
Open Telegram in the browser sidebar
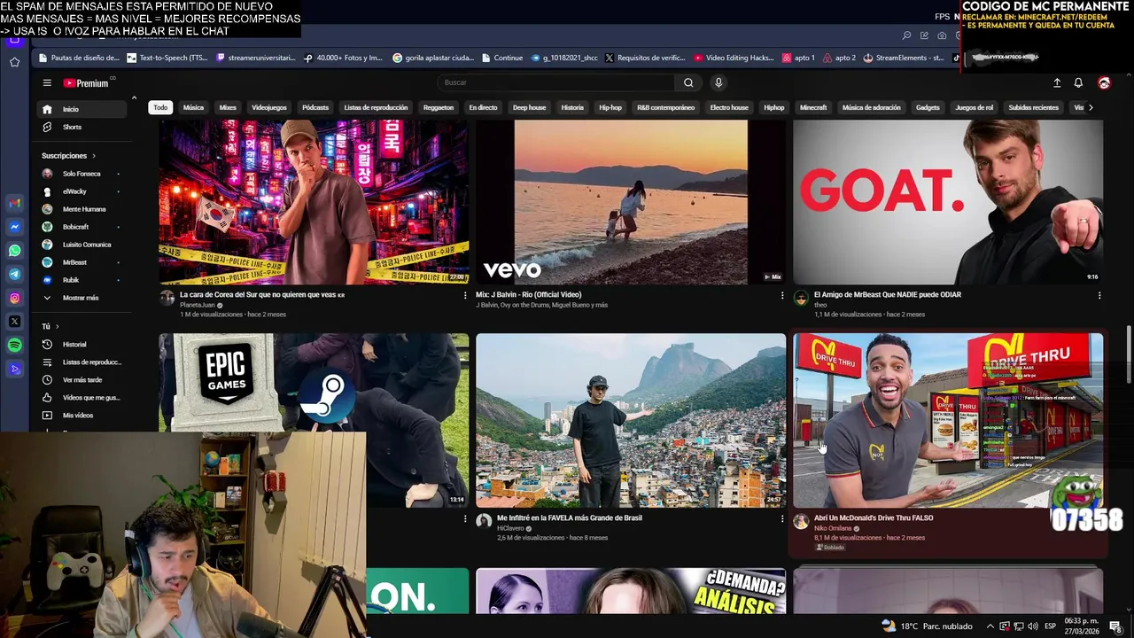15,275
